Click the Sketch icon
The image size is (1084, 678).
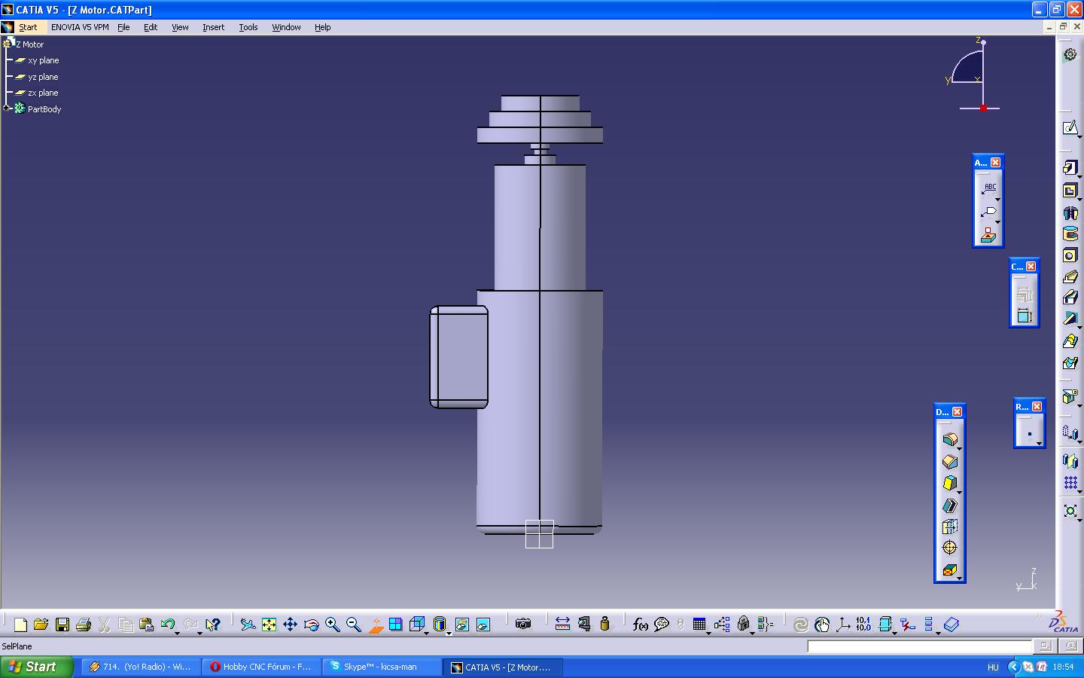point(1070,127)
